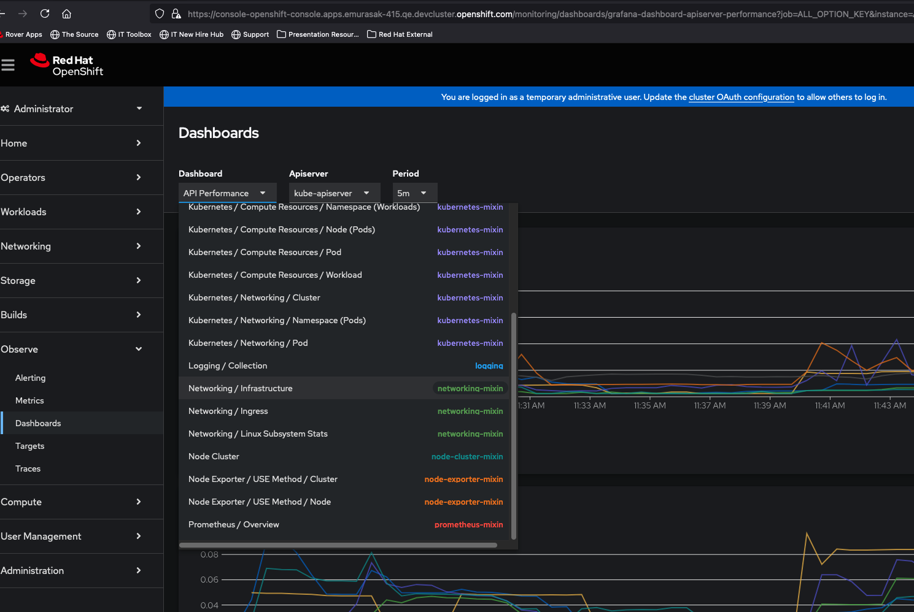The width and height of the screenshot is (914, 612).
Task: Go to Alerting under Observe
Action: pyautogui.click(x=31, y=378)
